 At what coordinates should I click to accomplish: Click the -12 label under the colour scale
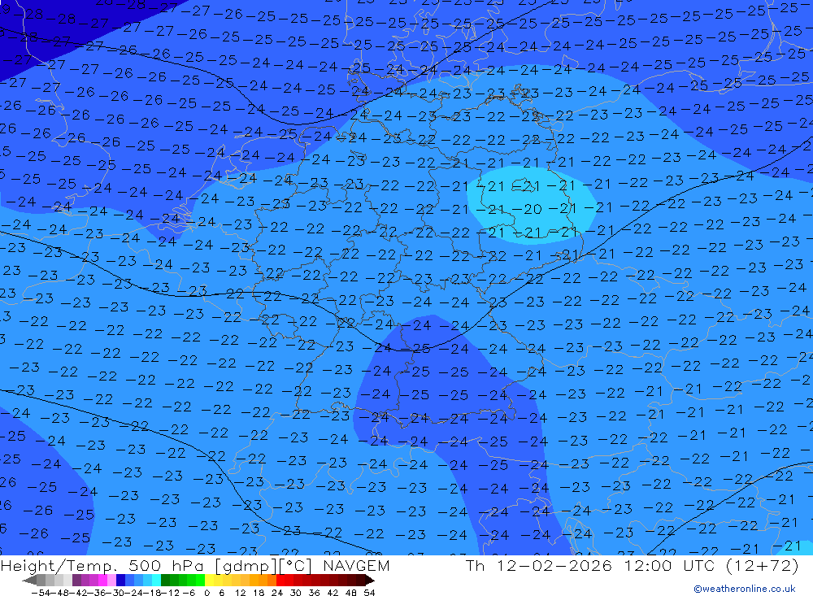[170, 593]
